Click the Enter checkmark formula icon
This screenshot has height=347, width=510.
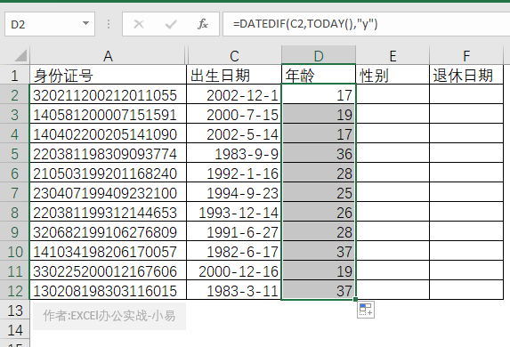click(171, 24)
